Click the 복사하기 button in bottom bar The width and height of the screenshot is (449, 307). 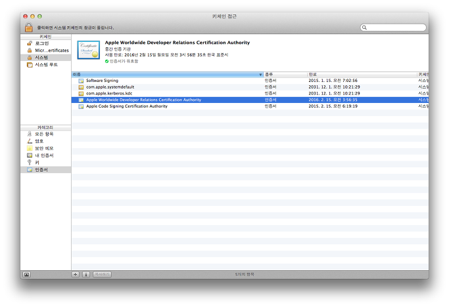click(x=102, y=274)
